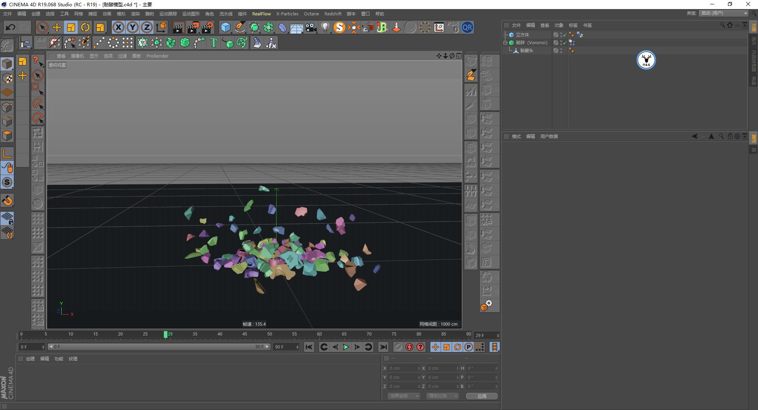Open the RealFlow menu
Screen dimensions: 758x410
pos(261,14)
